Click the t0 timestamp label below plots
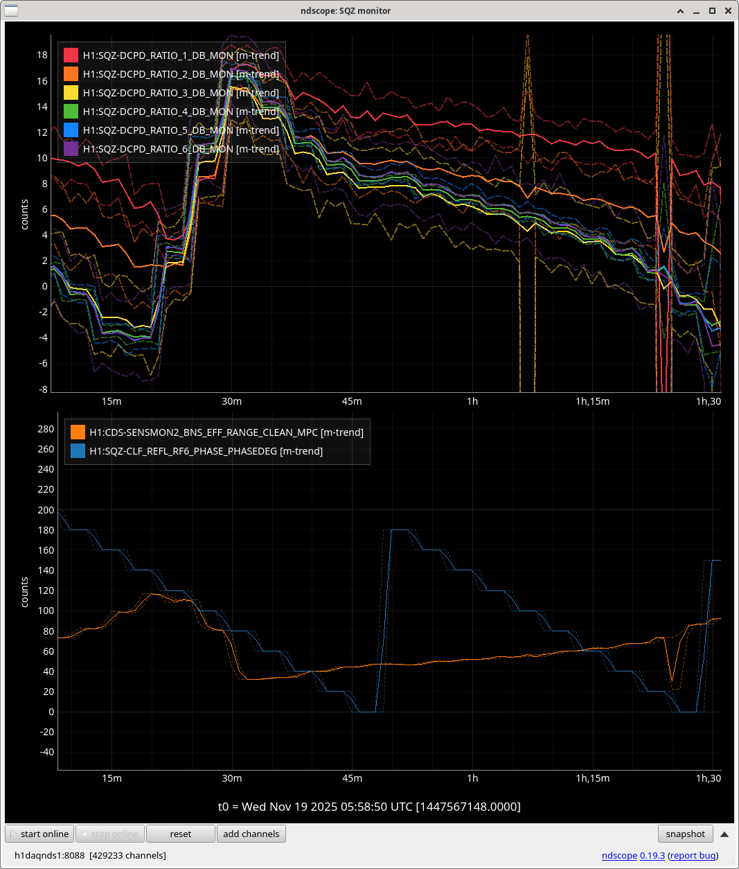The height and width of the screenshot is (869, 739). pos(369,807)
